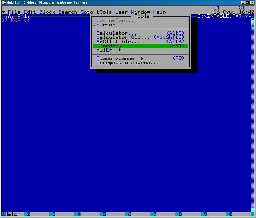The image size is (256, 218).
Task: Click function key 4 in bottom bar
Action: 79,214
